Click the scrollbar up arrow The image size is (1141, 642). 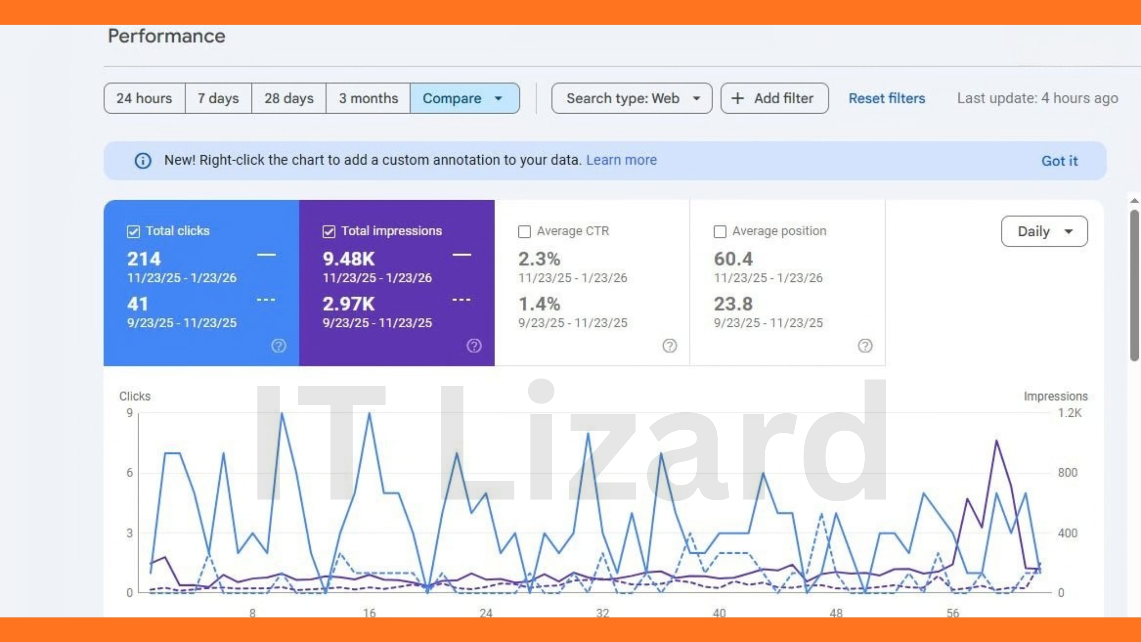click(1134, 201)
